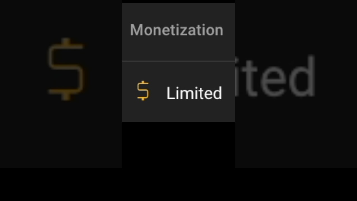Image resolution: width=357 pixels, height=201 pixels.
Task: Click the large blurred dollar sign
Action: click(x=66, y=69)
